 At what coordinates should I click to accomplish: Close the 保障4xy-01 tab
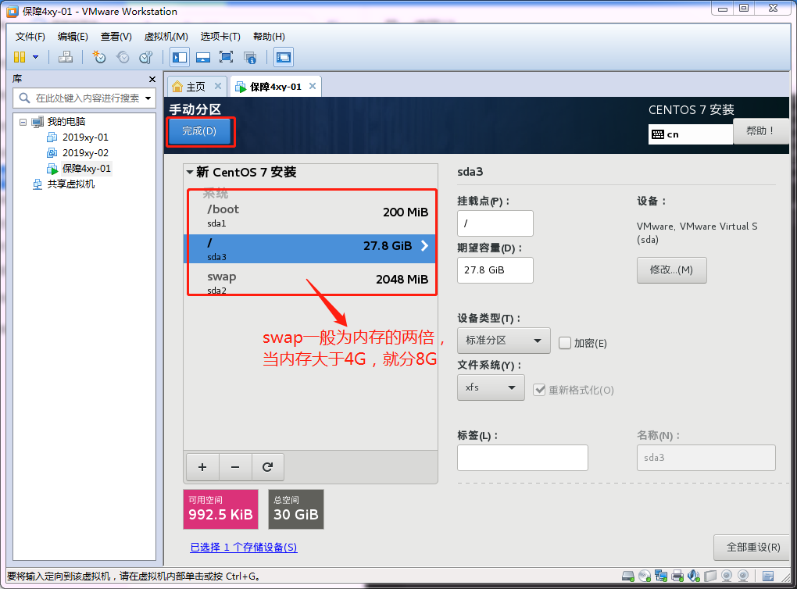[x=313, y=86]
